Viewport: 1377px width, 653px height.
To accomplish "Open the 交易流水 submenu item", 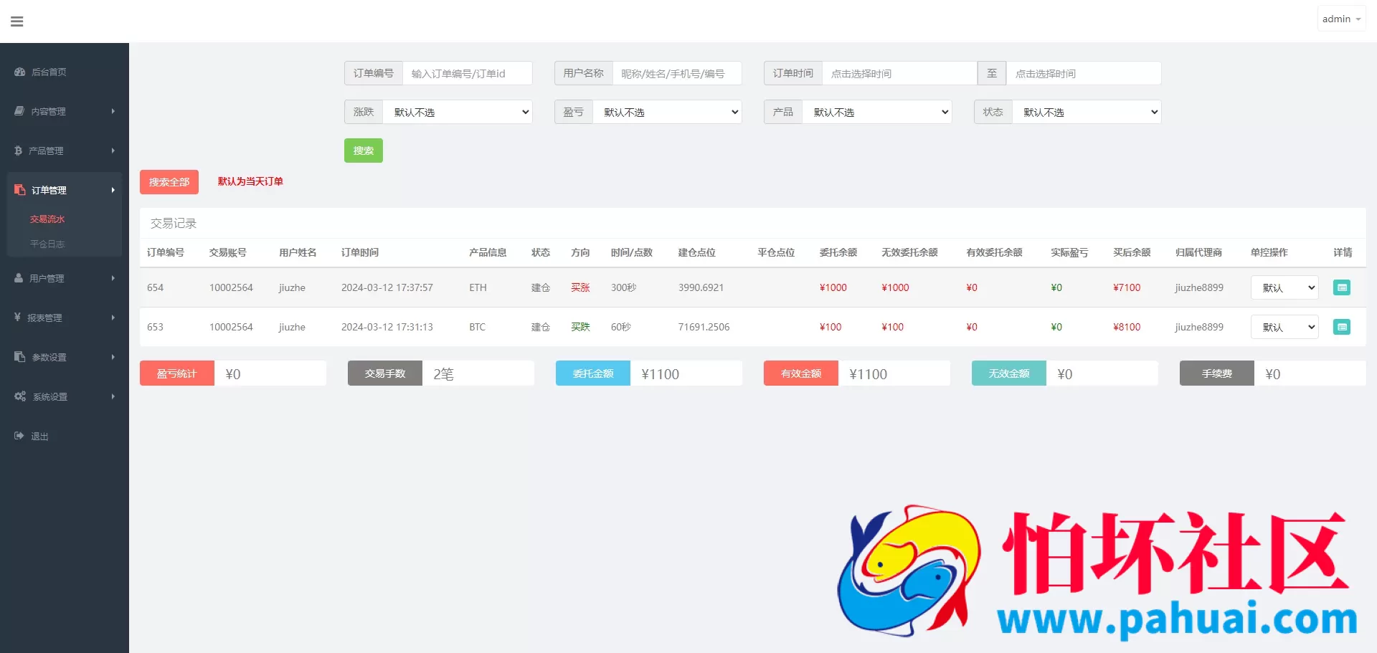I will tap(47, 219).
